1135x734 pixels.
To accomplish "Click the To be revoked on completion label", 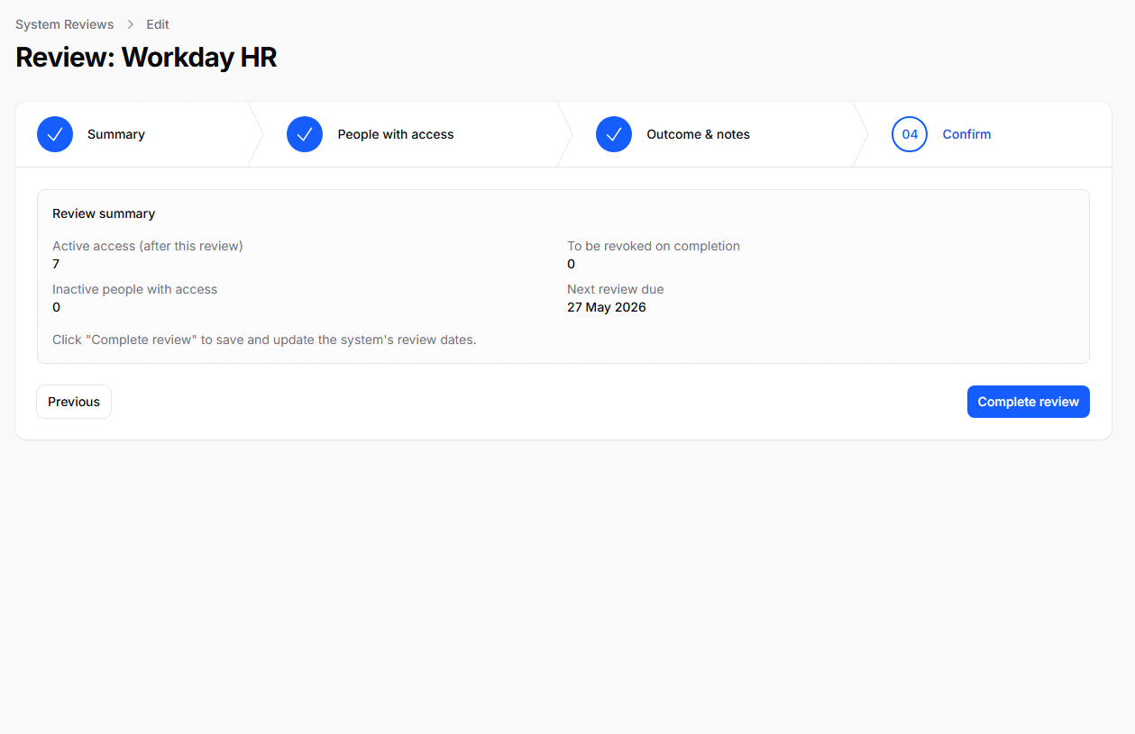I will coord(654,246).
